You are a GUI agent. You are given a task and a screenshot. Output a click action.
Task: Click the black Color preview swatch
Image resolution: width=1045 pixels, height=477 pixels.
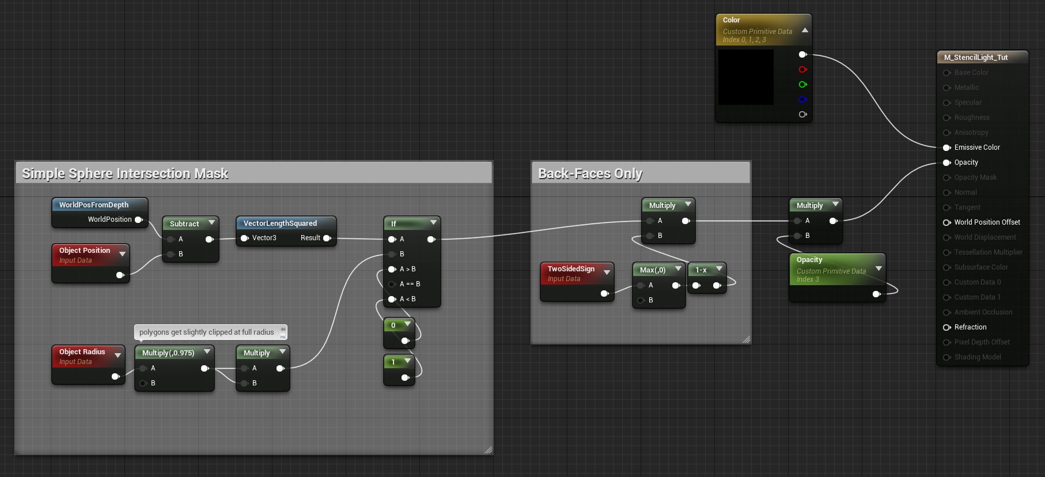pyautogui.click(x=746, y=77)
